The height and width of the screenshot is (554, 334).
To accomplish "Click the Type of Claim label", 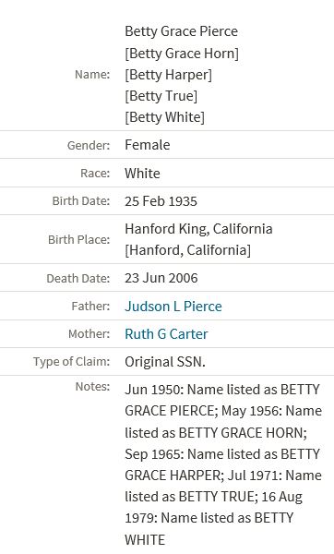I will (72, 362).
